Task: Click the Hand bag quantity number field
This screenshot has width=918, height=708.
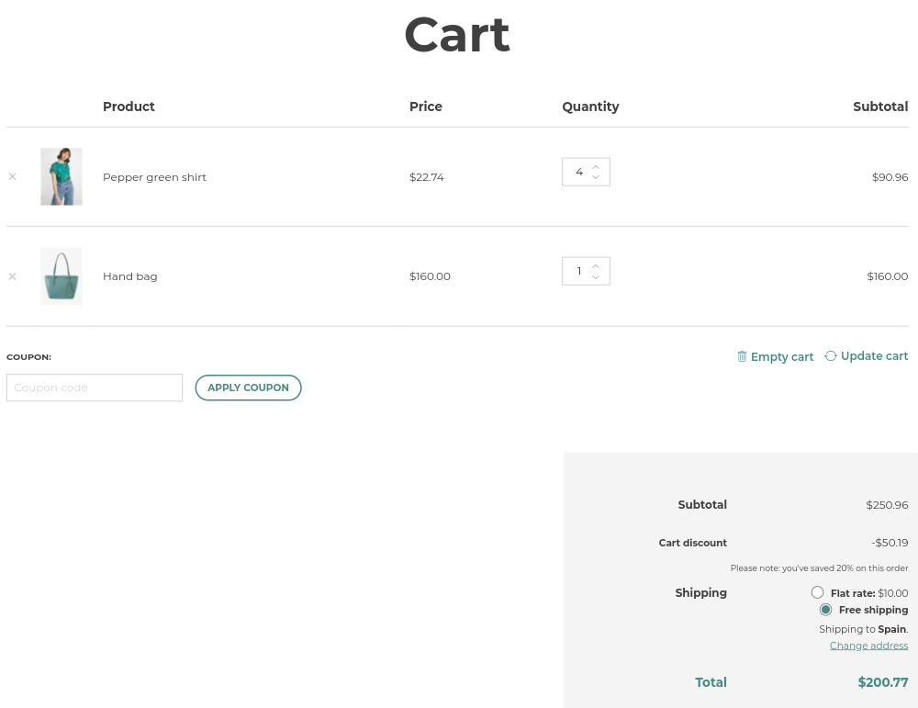Action: coord(577,272)
